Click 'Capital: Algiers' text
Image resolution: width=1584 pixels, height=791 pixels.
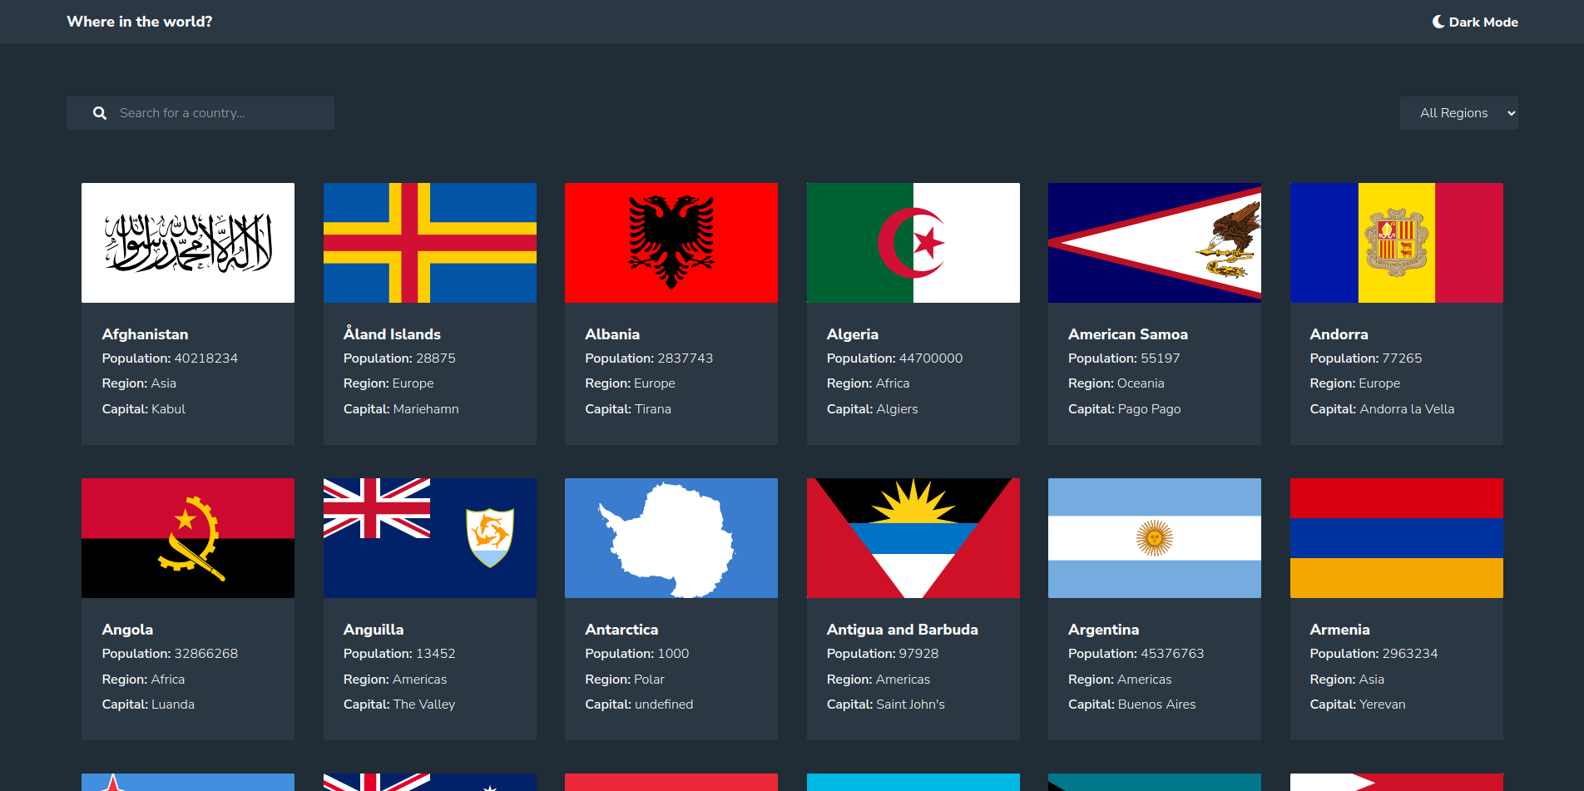(873, 409)
